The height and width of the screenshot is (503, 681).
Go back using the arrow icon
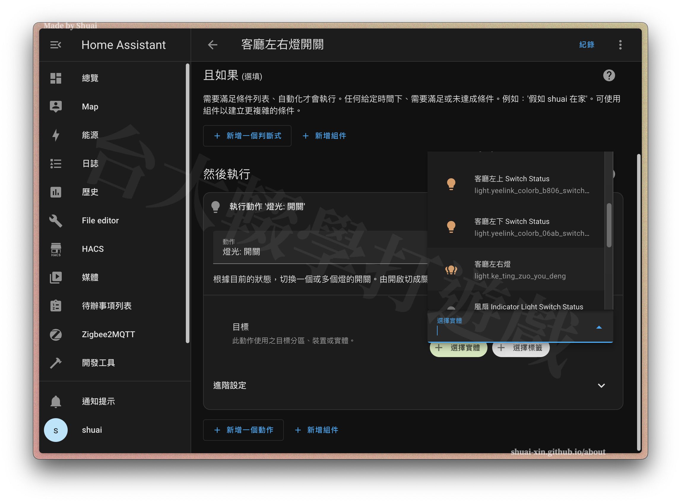point(213,45)
